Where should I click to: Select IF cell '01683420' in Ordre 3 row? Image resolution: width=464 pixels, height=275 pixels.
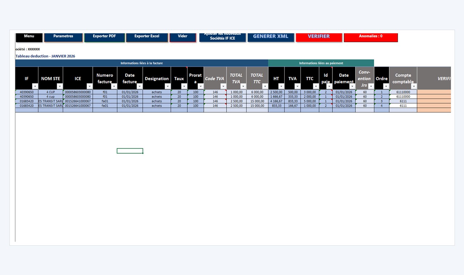tap(26, 101)
